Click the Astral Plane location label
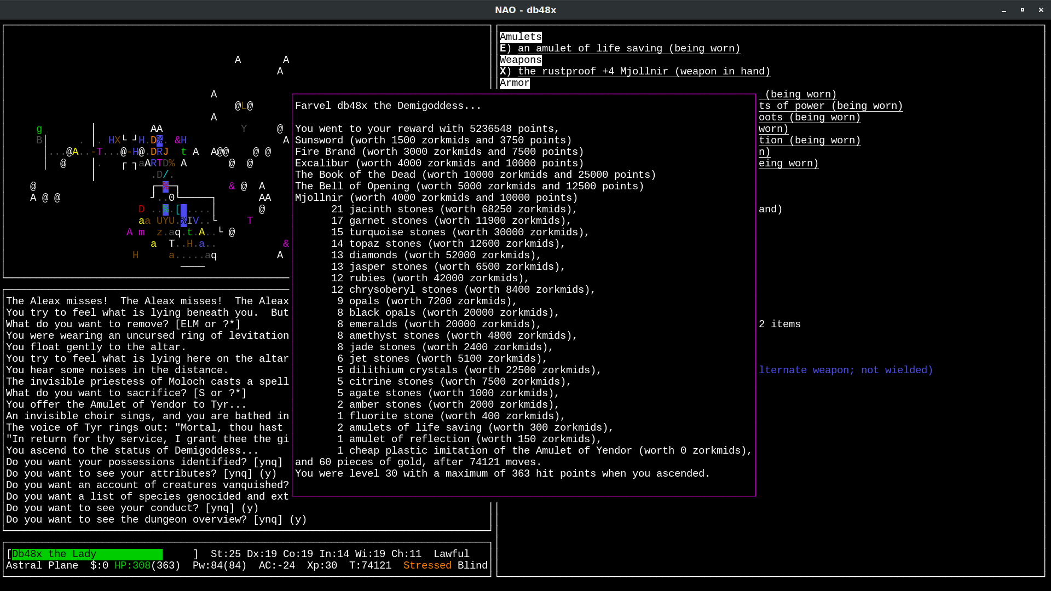Screen dimensions: 1051x591 click(x=42, y=565)
